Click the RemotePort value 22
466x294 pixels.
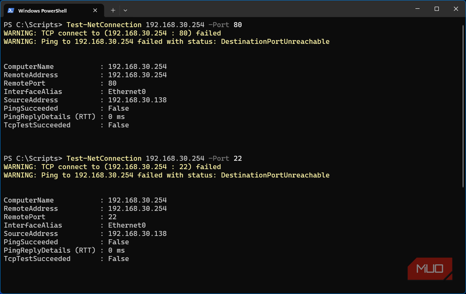pyautogui.click(x=112, y=217)
